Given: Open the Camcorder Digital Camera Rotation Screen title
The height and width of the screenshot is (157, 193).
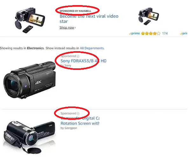Looking at the screenshot, I should [80, 121].
